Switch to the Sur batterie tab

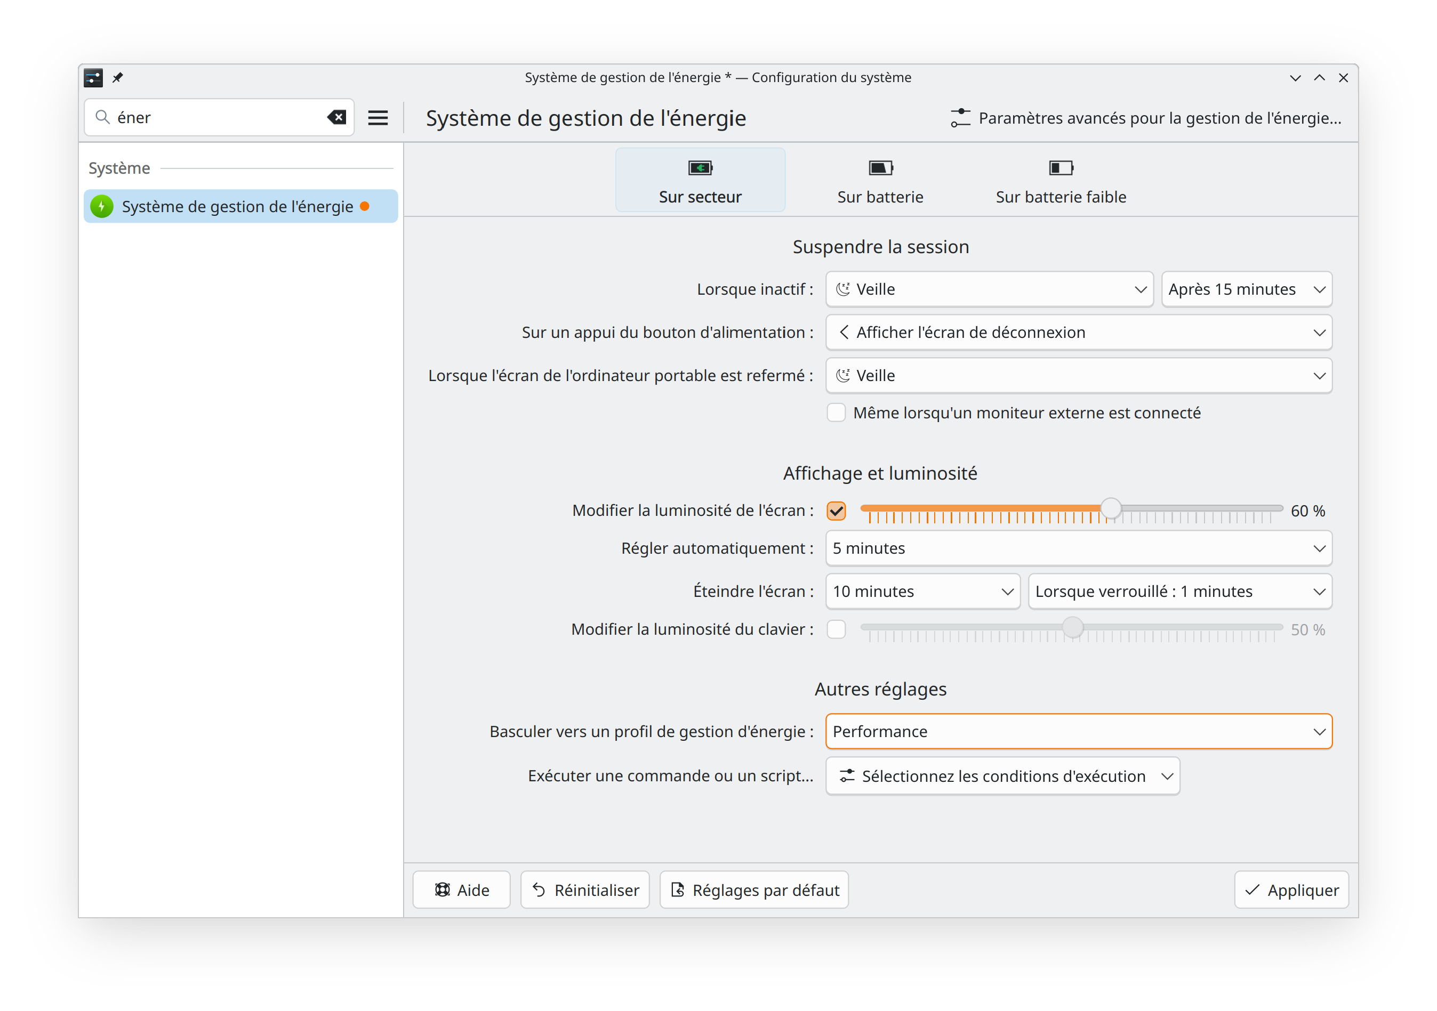click(x=881, y=180)
